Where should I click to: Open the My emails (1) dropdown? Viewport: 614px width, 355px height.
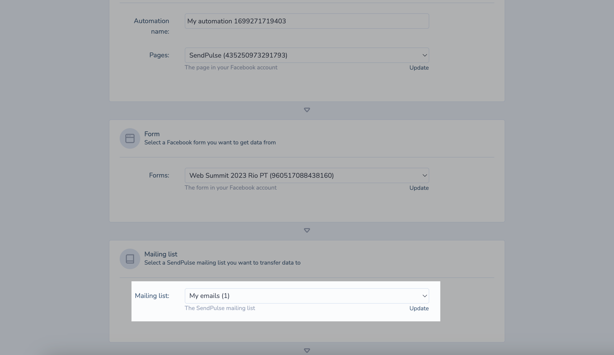click(307, 296)
